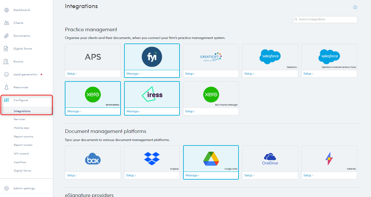Click the Rooms building icon
This screenshot has height=197, width=371.
pyautogui.click(x=6, y=61)
